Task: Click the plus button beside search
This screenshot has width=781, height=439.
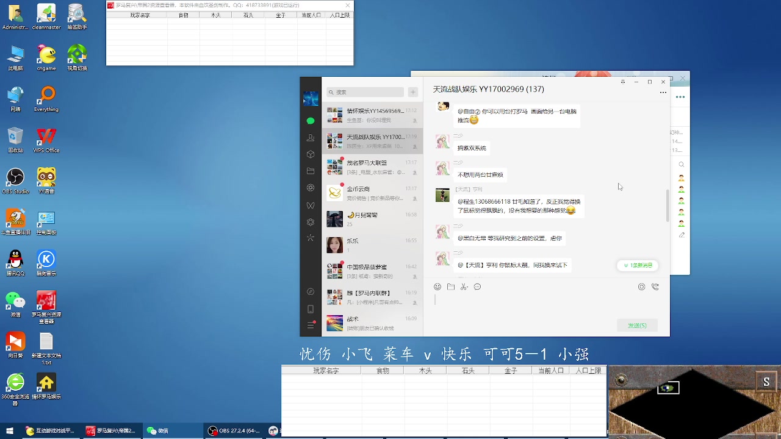Action: click(413, 92)
